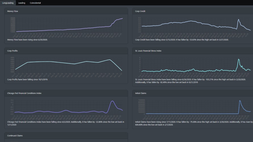253x142 pixels.
Task: Click Chicago Fed Financial Conditions Index title
Action: pyautogui.click(x=24, y=93)
